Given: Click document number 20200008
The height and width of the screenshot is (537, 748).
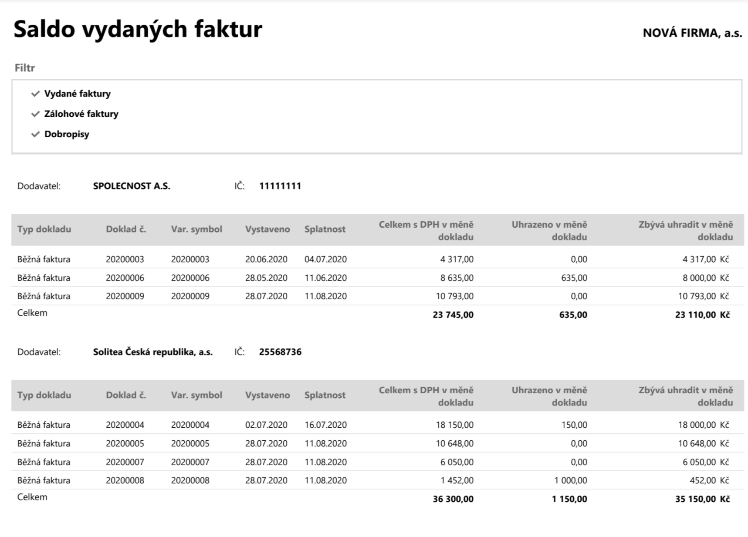Looking at the screenshot, I should pos(125,480).
